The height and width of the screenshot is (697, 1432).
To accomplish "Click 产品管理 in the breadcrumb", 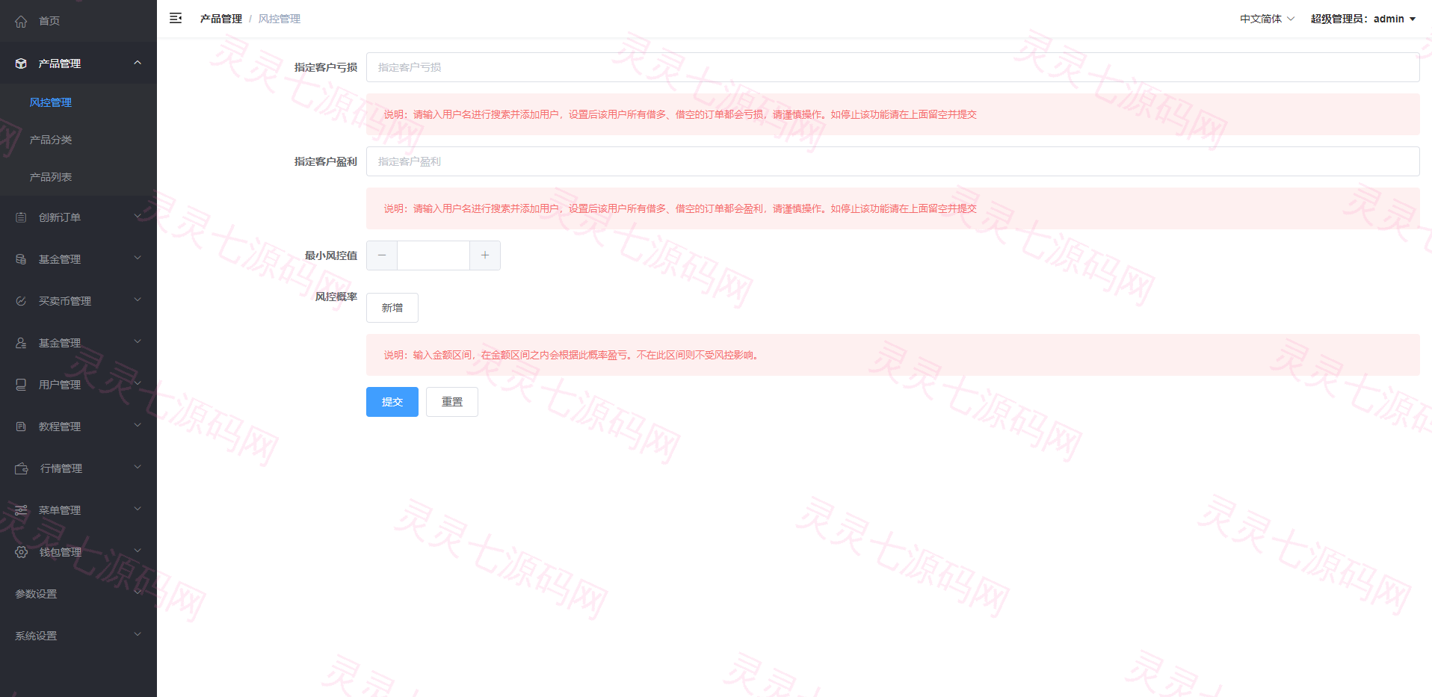I will click(x=221, y=19).
